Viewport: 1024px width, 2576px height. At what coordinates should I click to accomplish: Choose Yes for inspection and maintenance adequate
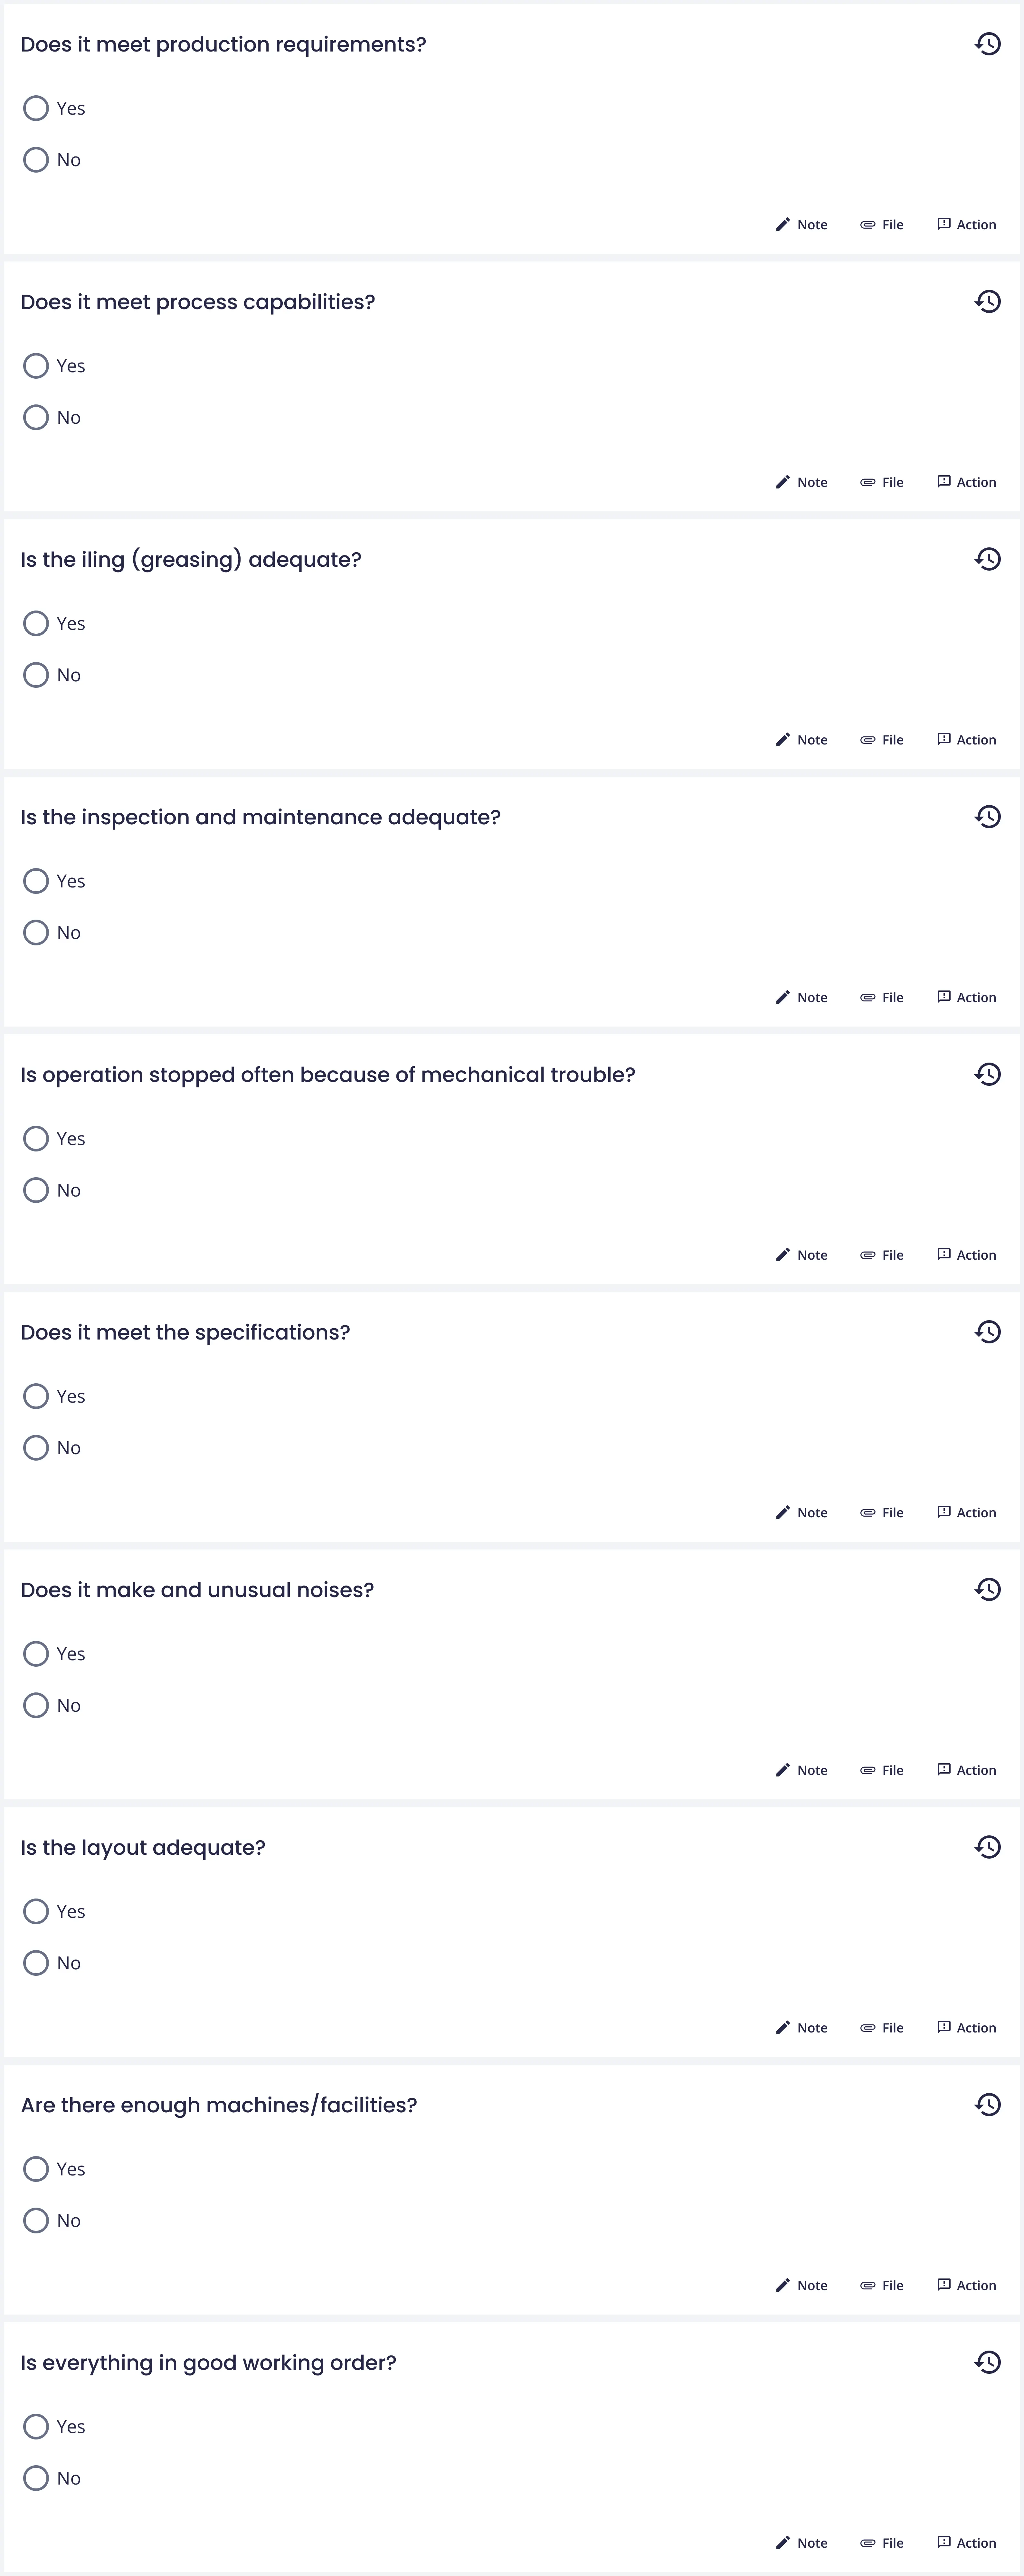coord(36,881)
